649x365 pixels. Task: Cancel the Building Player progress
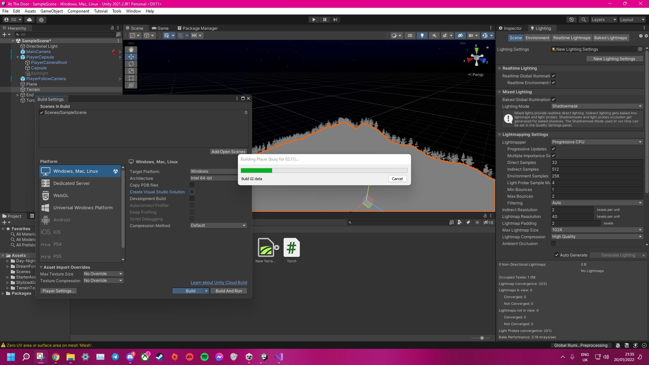(x=397, y=179)
